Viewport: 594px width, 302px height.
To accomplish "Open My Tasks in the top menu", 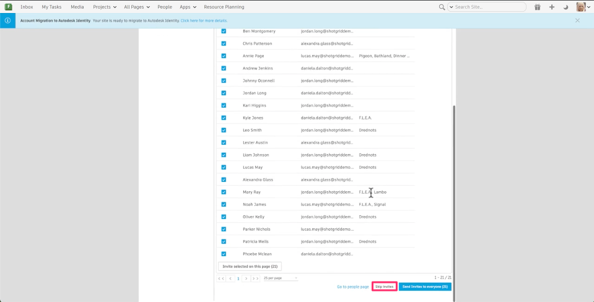I will click(x=51, y=7).
